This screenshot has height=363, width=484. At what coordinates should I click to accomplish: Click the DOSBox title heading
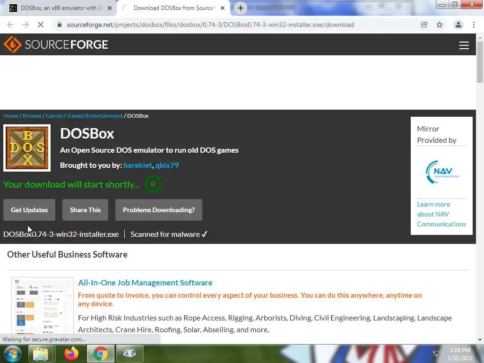coord(87,133)
